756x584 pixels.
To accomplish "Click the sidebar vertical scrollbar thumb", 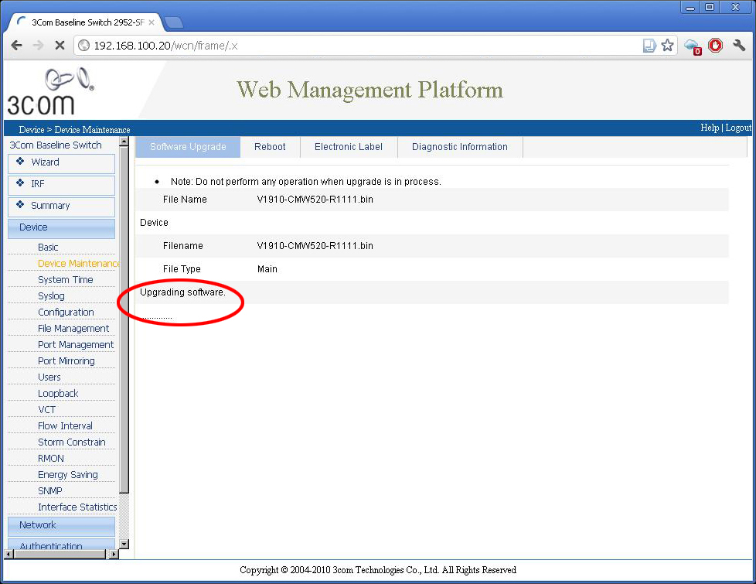I will pyautogui.click(x=124, y=319).
